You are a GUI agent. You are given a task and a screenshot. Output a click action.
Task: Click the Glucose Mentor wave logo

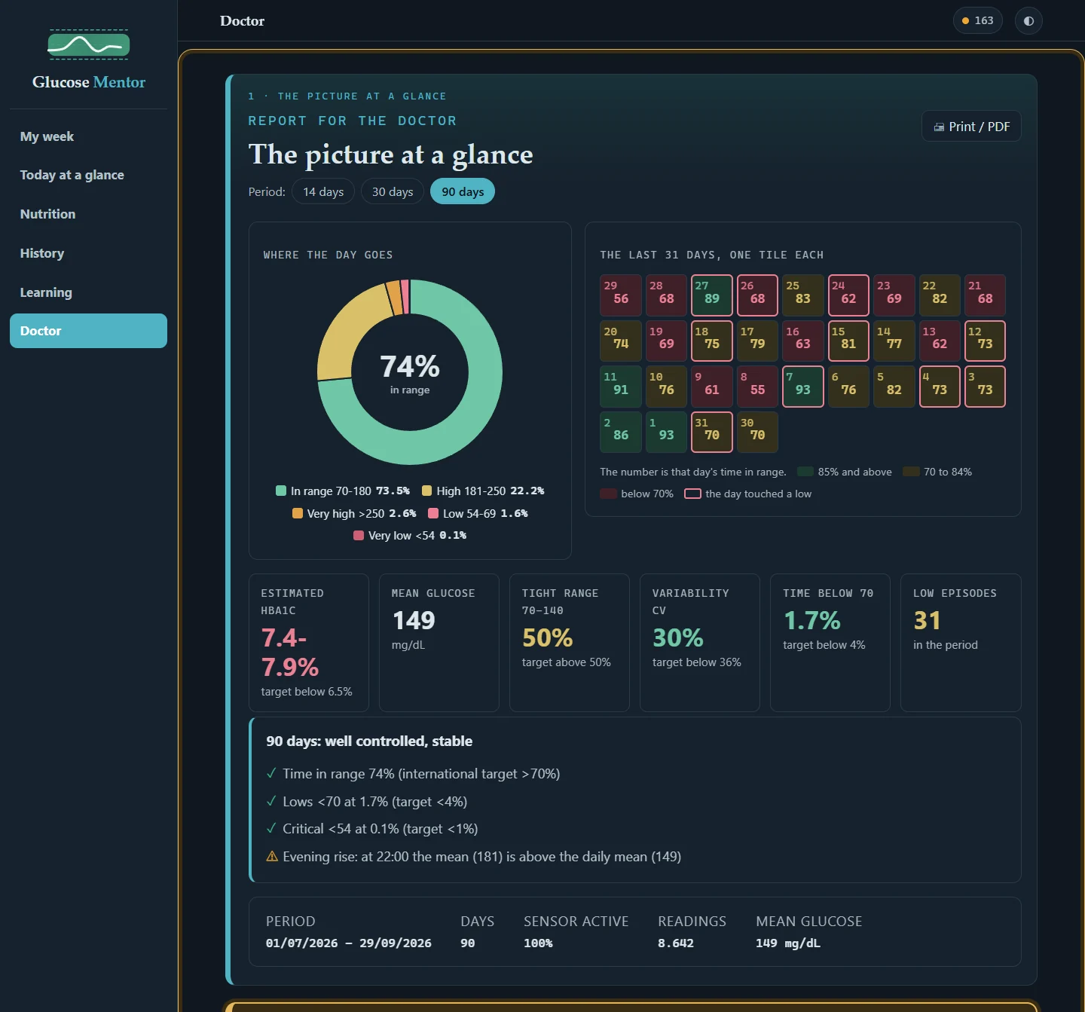click(x=89, y=45)
